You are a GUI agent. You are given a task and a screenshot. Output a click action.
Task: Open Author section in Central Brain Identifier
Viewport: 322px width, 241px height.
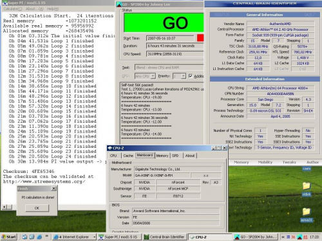pyautogui.click(x=312, y=163)
